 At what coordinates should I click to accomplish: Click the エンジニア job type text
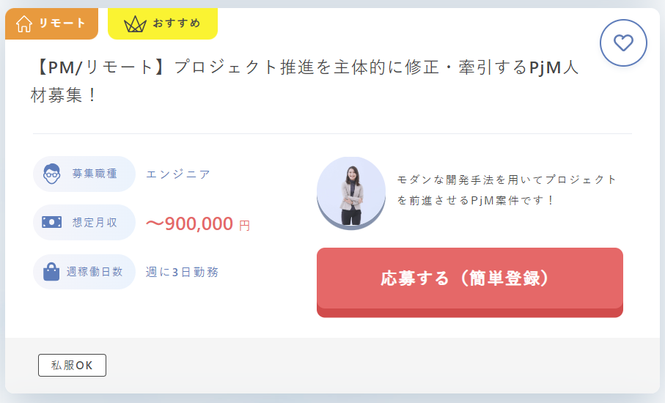click(178, 174)
